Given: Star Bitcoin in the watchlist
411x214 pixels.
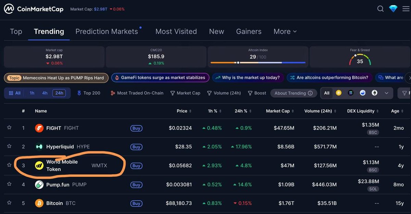Looking at the screenshot, I should (9, 203).
